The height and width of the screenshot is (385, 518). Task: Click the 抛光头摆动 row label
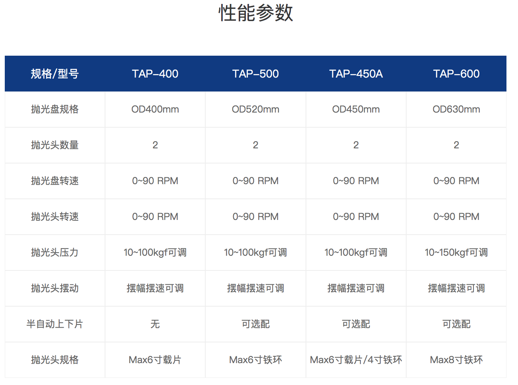(55, 288)
